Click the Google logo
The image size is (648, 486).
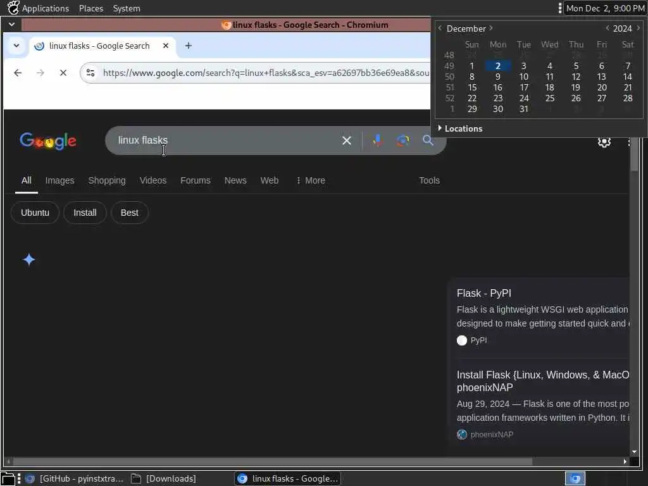pyautogui.click(x=48, y=141)
